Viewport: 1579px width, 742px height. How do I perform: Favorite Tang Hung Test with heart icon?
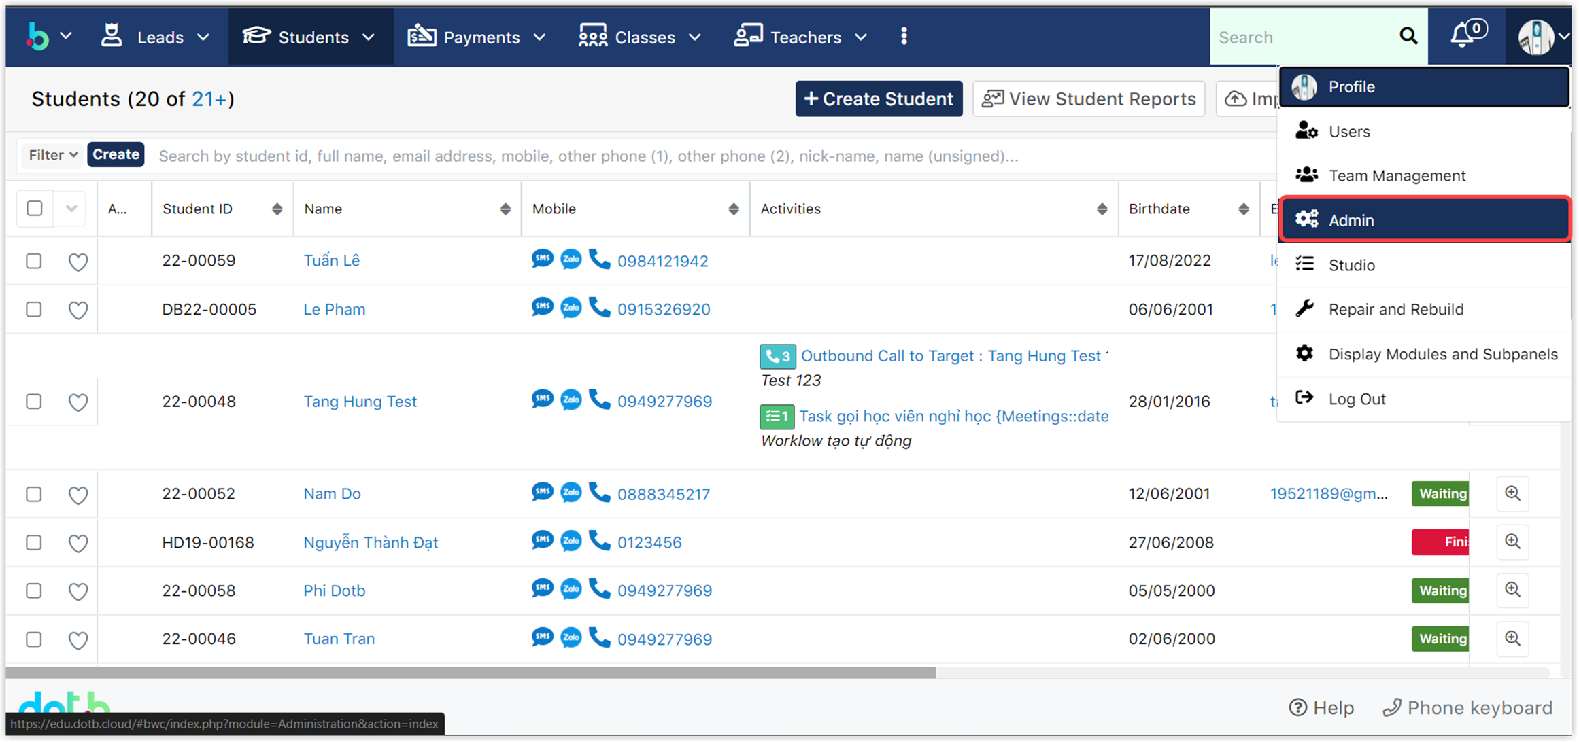point(78,402)
